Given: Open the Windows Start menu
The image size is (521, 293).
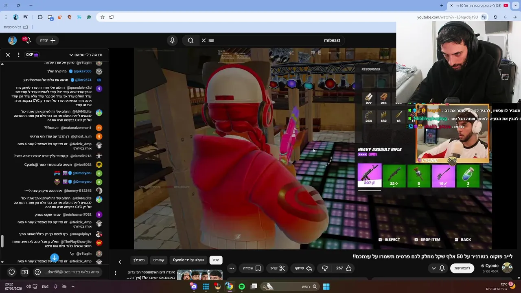Looking at the screenshot, I should [326, 286].
